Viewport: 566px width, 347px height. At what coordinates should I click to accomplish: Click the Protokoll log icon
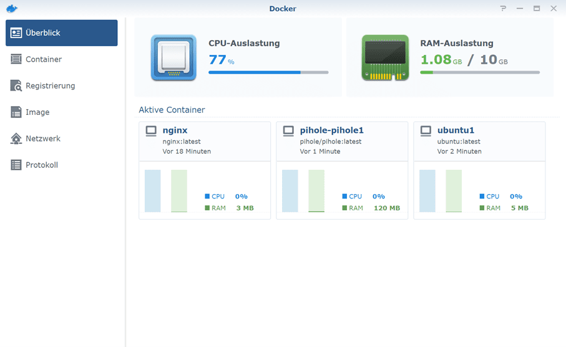pos(16,165)
